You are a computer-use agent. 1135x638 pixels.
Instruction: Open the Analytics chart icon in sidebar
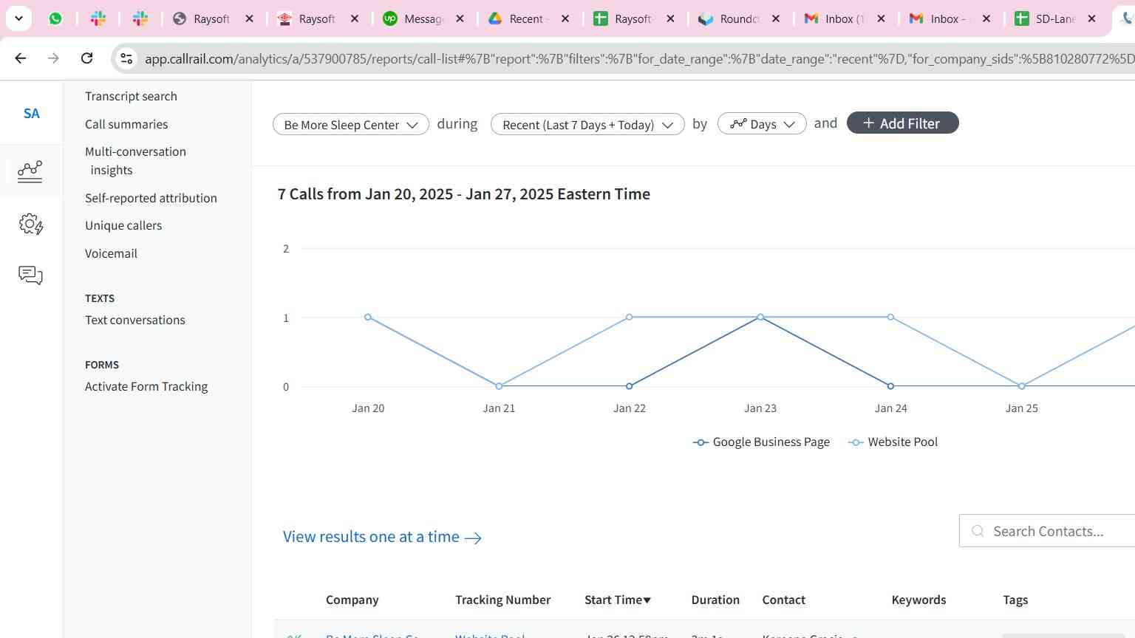[x=30, y=171]
